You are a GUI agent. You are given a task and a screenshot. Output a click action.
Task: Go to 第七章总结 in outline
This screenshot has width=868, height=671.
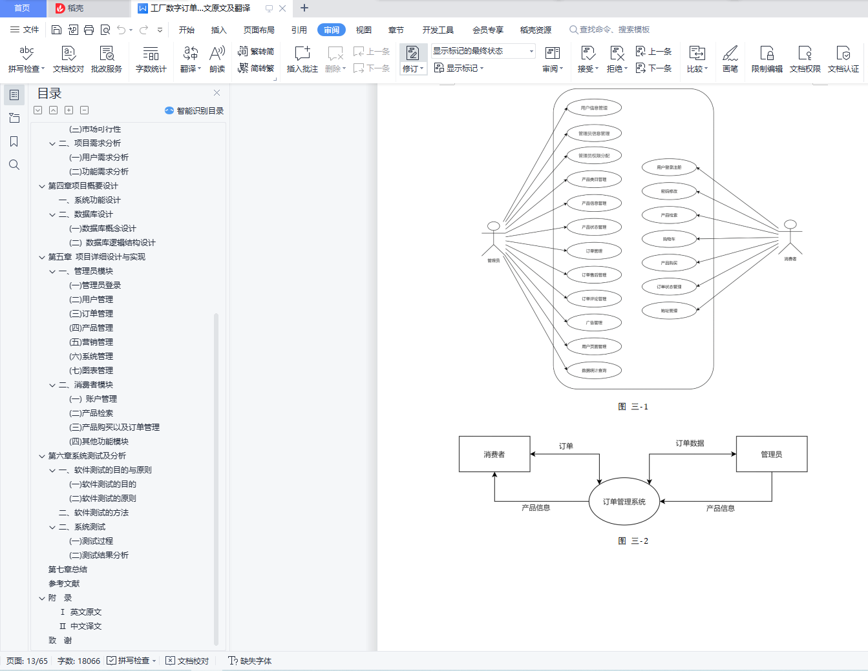pos(68,570)
